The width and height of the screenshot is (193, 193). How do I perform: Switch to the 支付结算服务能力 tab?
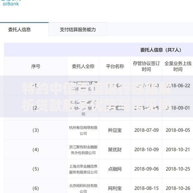click(x=78, y=29)
